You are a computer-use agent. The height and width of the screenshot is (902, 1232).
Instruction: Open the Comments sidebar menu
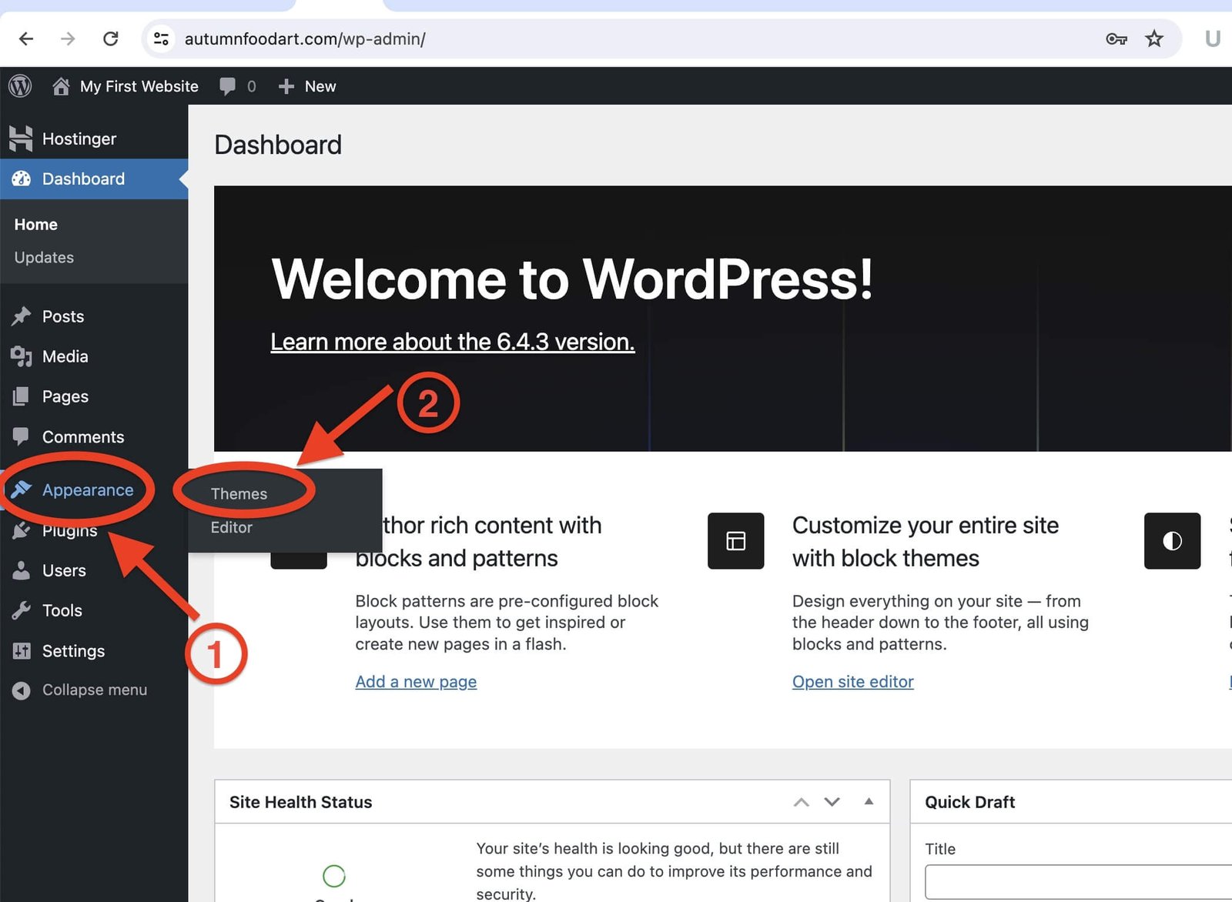click(83, 436)
